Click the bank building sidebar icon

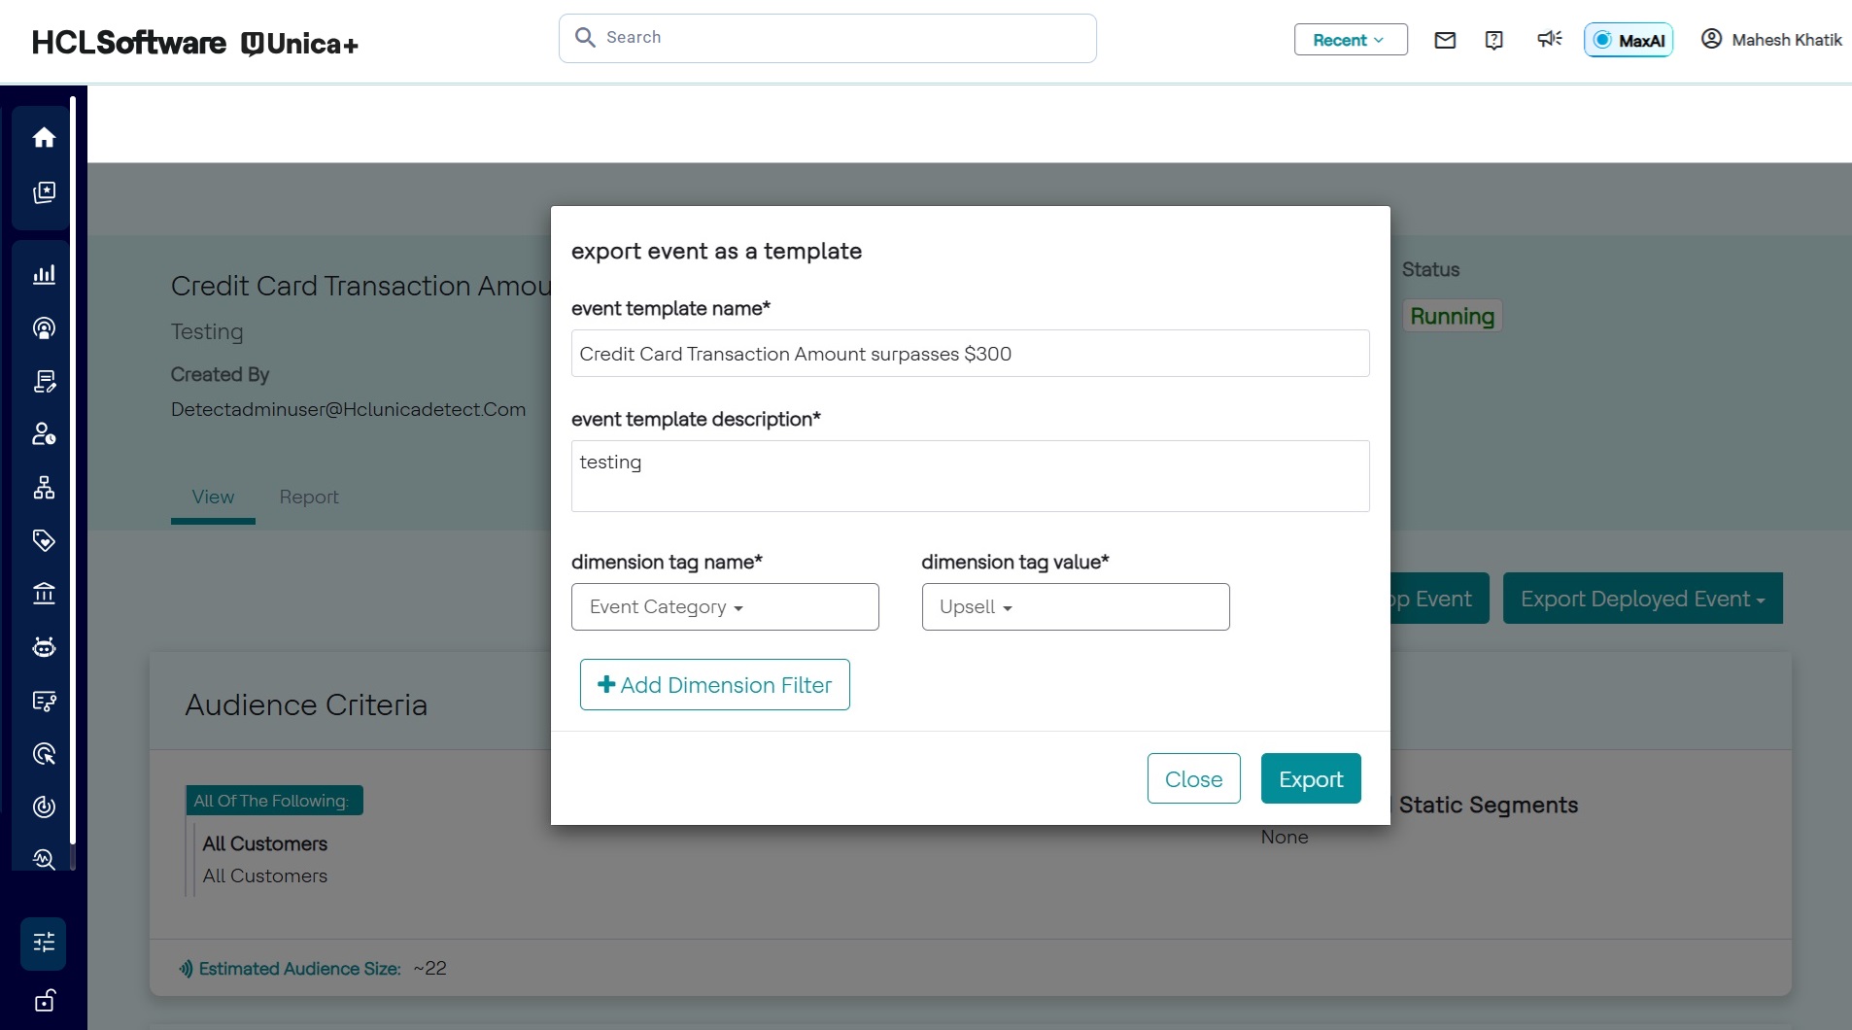click(44, 594)
